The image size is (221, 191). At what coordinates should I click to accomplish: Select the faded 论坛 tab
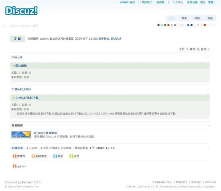[x=171, y=18]
